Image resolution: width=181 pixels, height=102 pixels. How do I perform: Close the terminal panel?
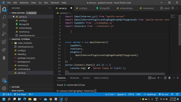pyautogui.click(x=178, y=78)
